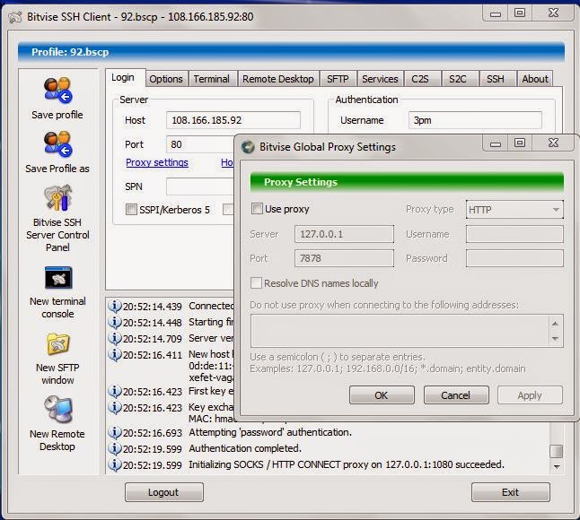Click info icon of 20:52:14.448 log entry
The height and width of the screenshot is (520, 580).
(x=115, y=323)
